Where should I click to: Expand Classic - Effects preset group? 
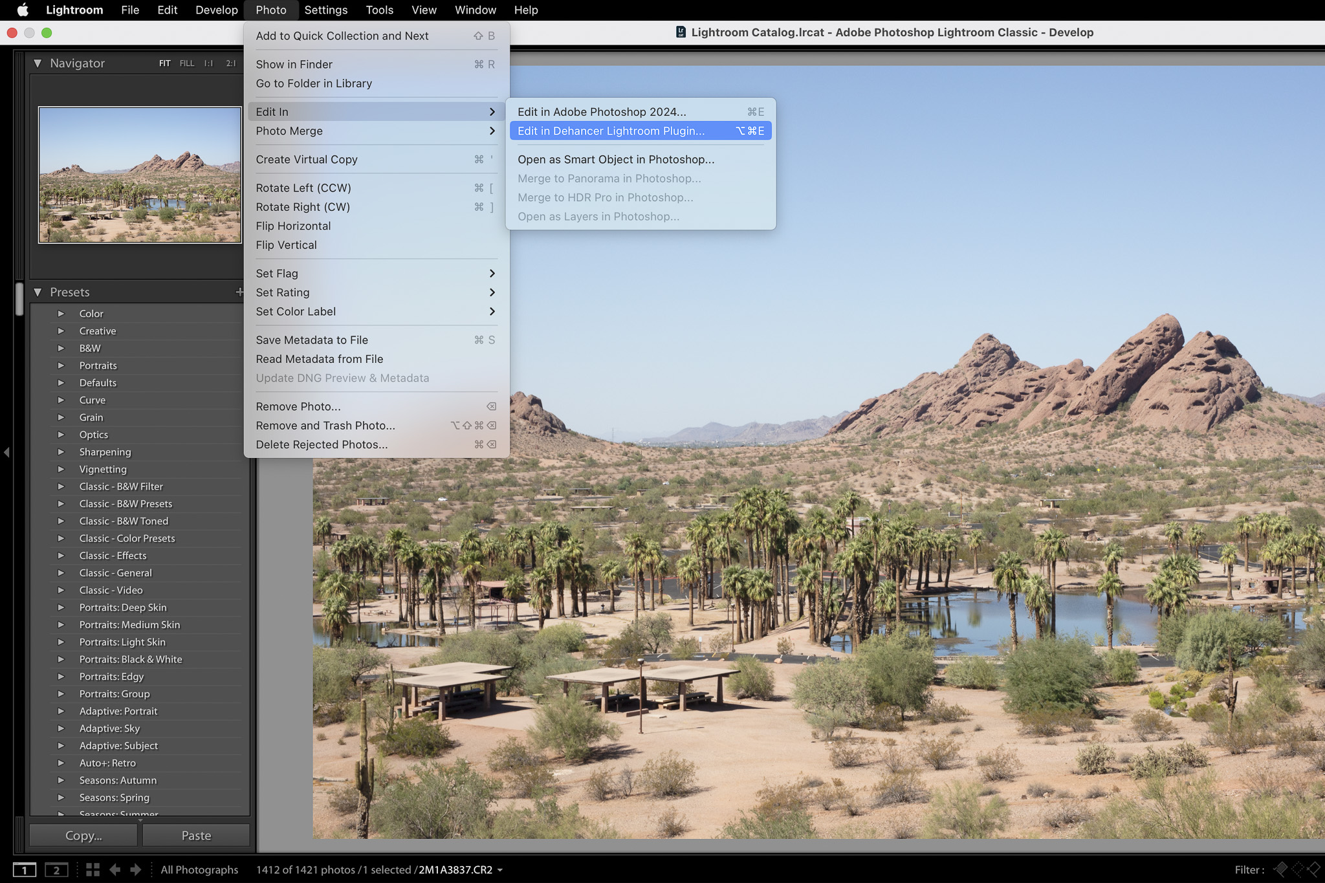[61, 556]
